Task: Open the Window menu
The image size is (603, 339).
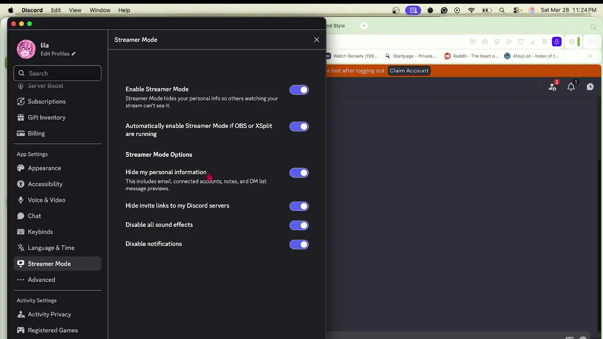Action: [100, 10]
